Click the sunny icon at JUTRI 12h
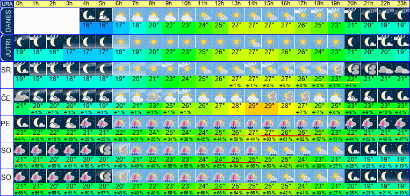 [220, 42]
